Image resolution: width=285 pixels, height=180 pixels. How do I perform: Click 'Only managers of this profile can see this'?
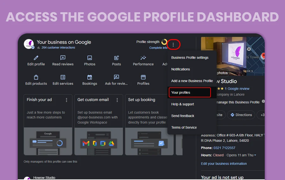point(50,162)
